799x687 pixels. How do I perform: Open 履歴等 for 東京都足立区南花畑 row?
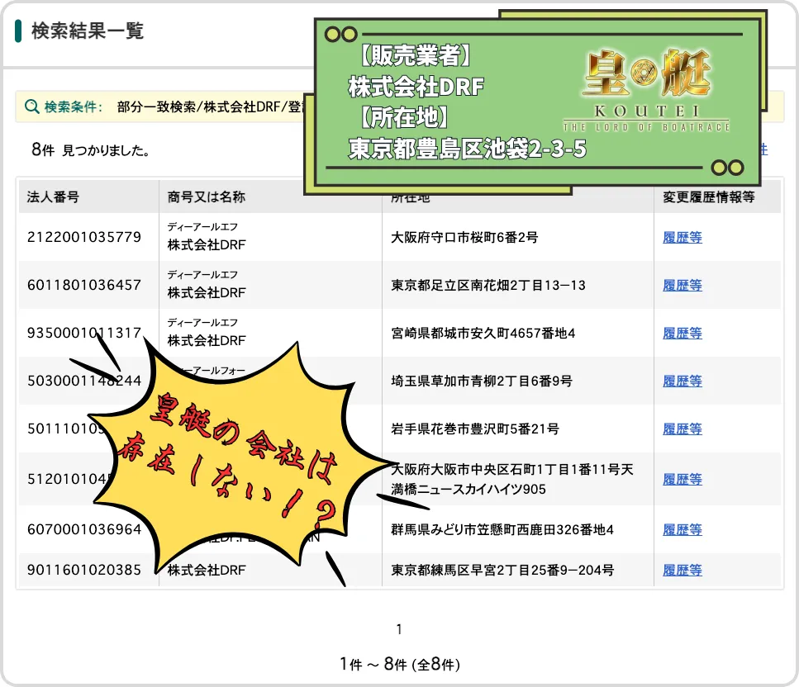(x=682, y=286)
